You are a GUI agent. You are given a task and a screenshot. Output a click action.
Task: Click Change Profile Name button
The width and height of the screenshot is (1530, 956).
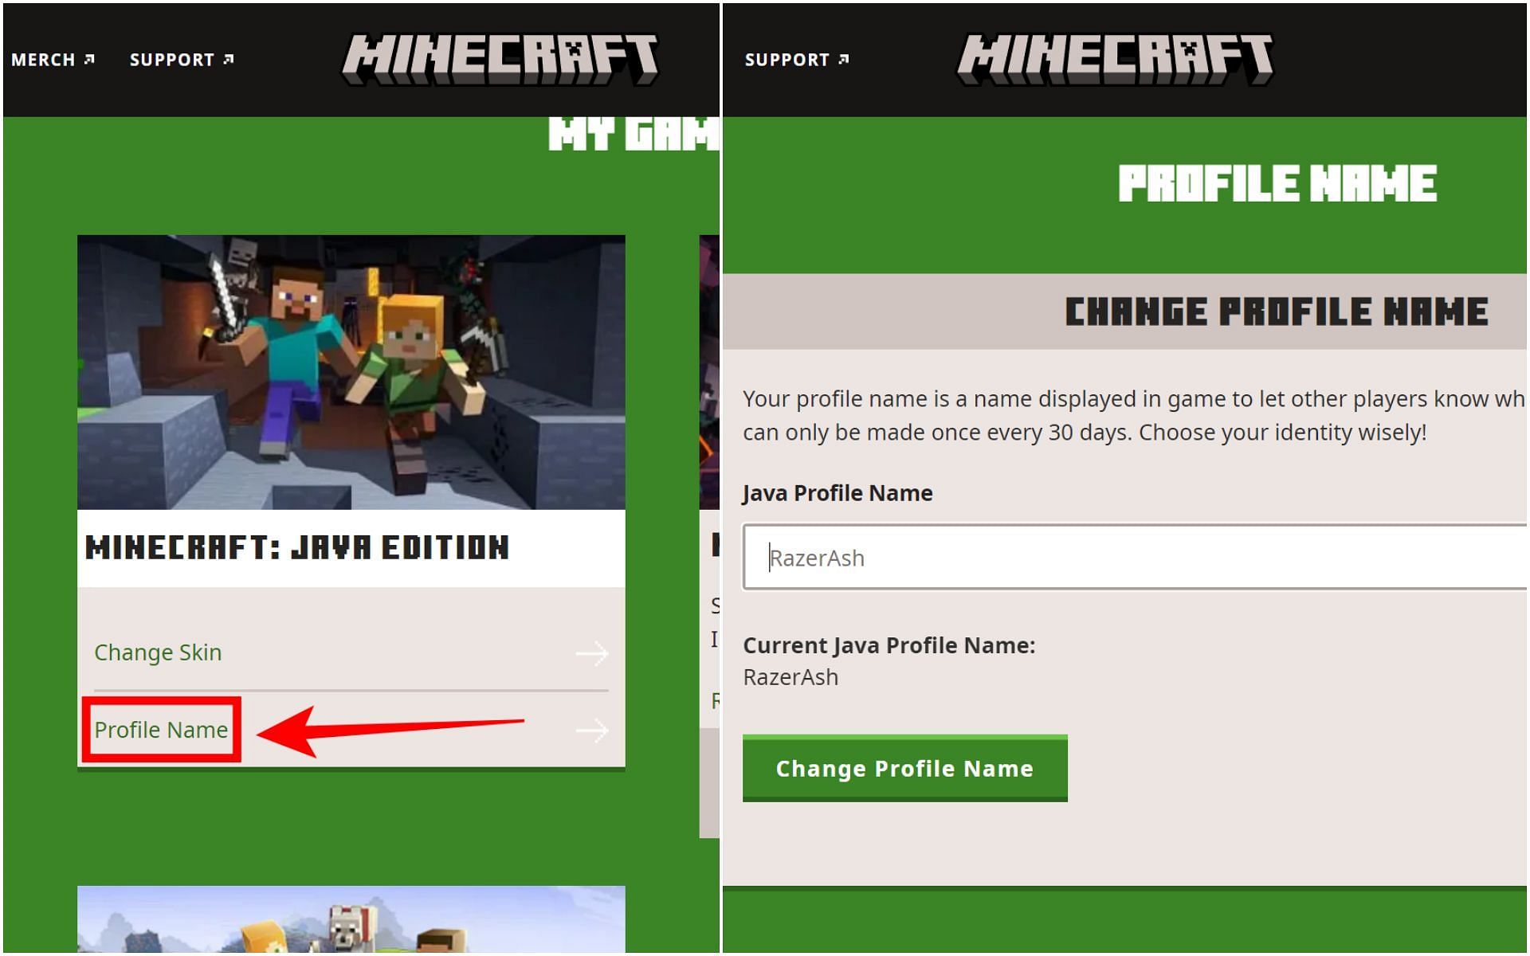[903, 768]
